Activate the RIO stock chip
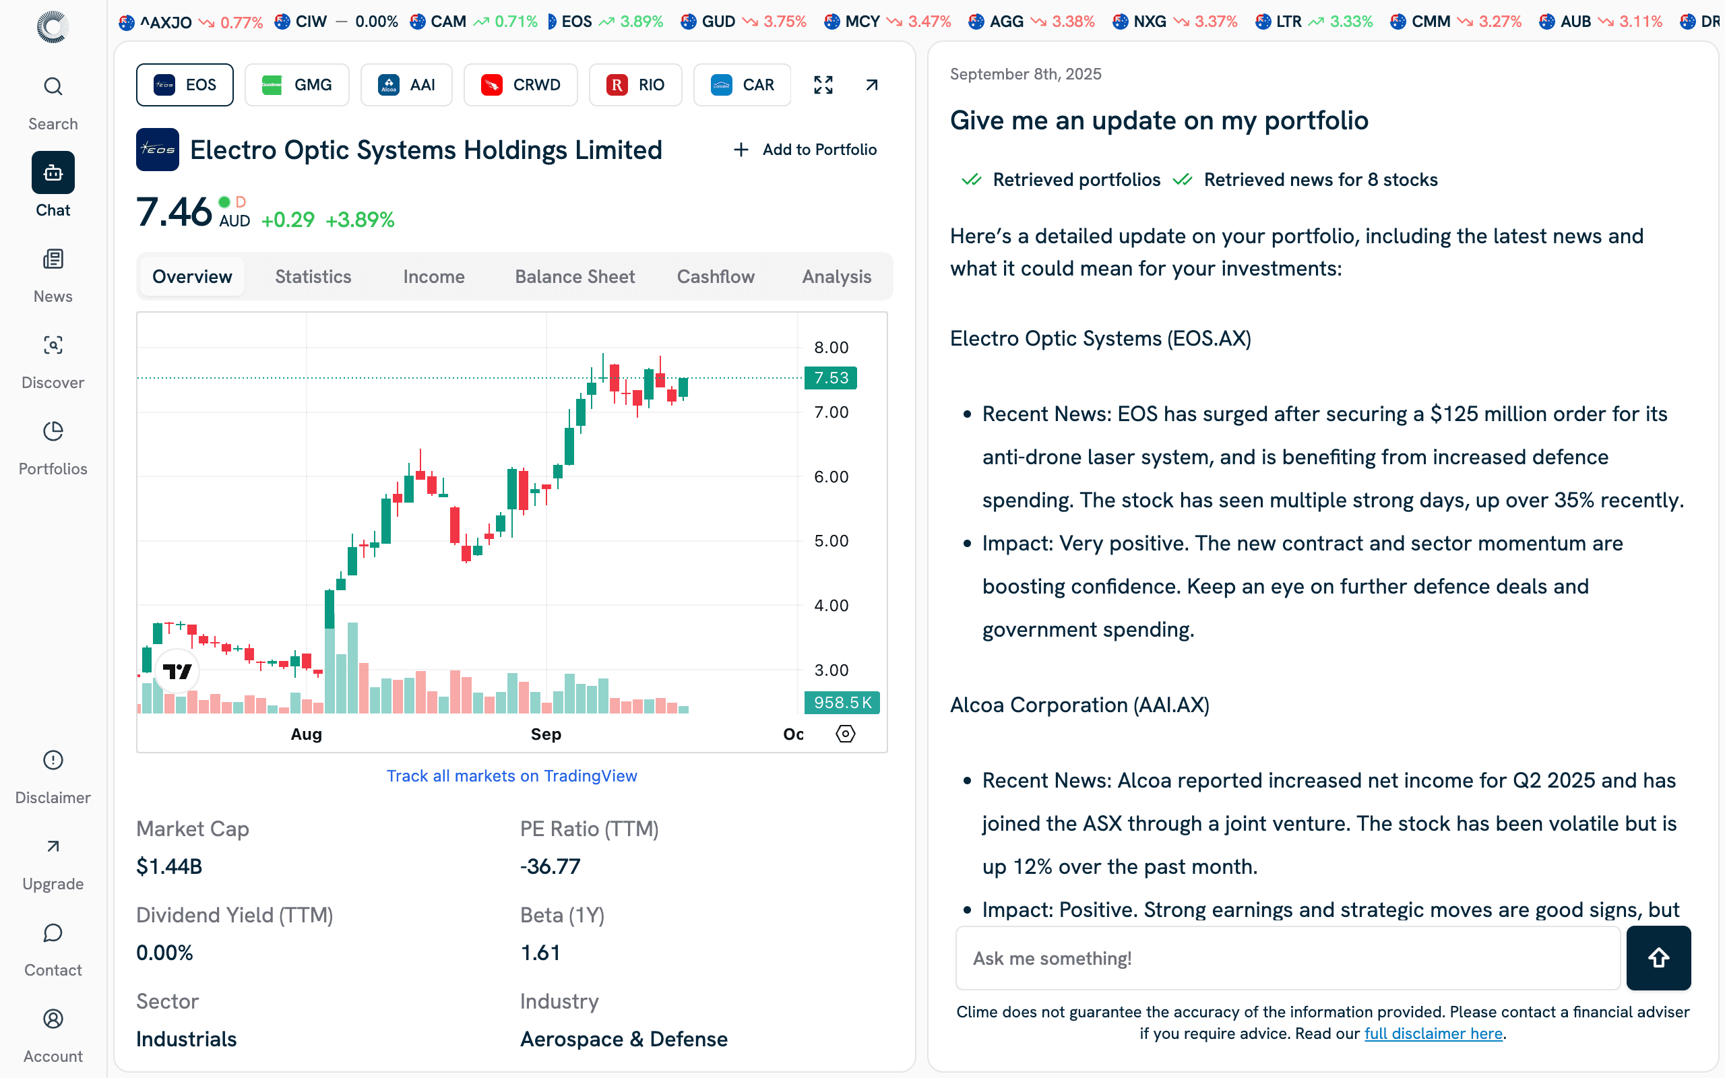 click(635, 84)
